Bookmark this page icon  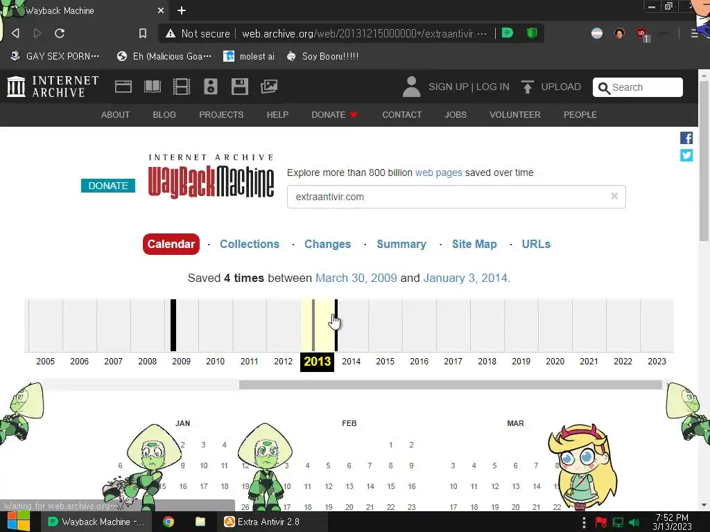tap(143, 33)
